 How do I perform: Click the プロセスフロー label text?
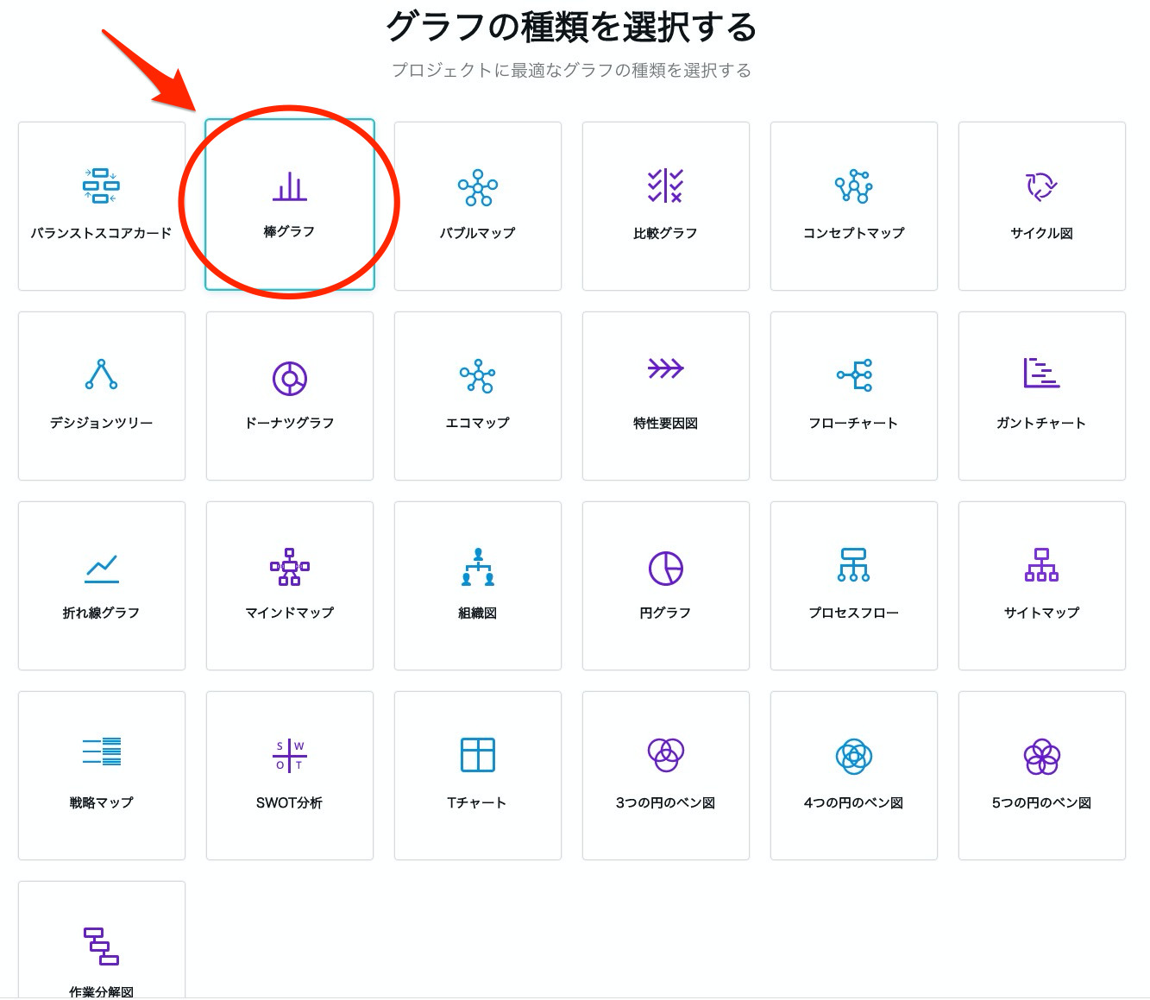(x=853, y=613)
